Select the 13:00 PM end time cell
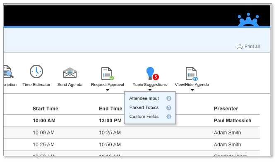This screenshot has width=276, height=162. pos(110,121)
